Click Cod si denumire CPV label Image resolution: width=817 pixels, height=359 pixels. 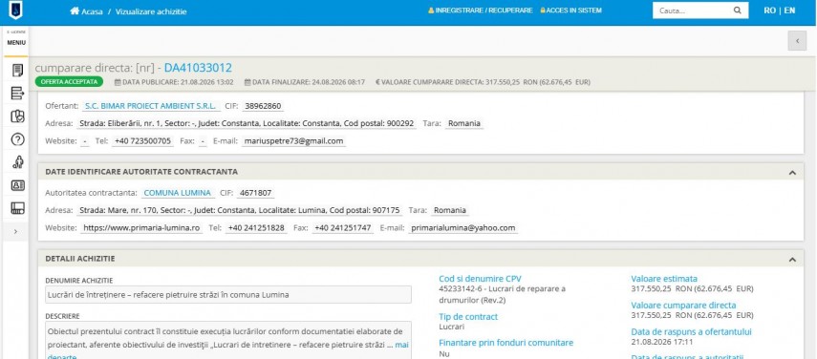tap(480, 279)
